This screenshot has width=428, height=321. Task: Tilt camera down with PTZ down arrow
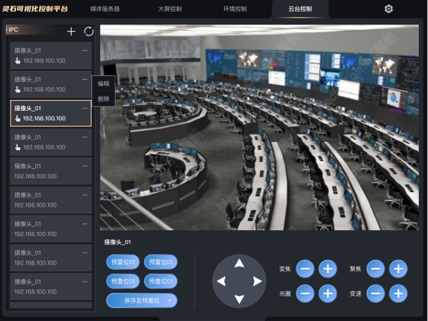point(239,299)
